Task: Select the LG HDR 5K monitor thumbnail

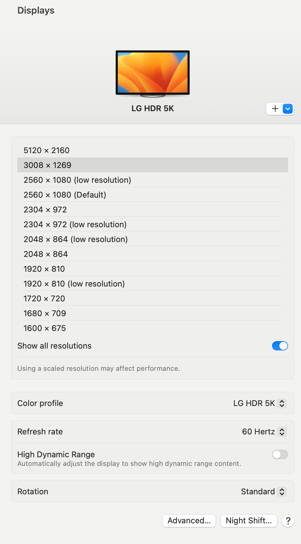Action: pyautogui.click(x=153, y=73)
